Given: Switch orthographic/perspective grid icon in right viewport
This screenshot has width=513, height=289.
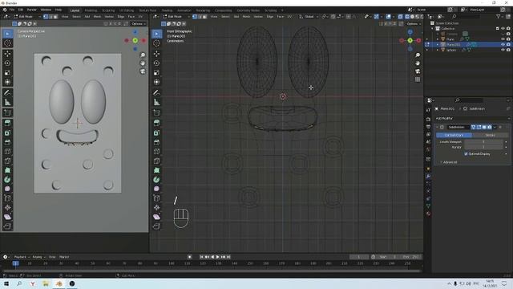Looking at the screenshot, I should (418, 79).
